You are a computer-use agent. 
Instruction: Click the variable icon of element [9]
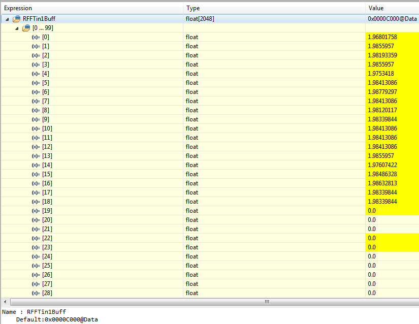coord(36,119)
